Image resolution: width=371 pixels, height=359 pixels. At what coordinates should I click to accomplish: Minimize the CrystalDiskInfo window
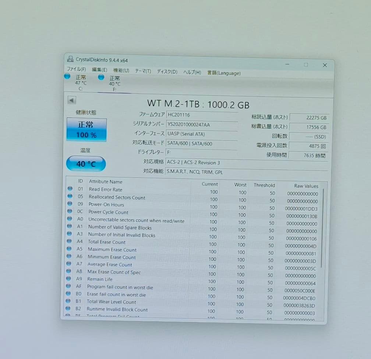point(287,64)
